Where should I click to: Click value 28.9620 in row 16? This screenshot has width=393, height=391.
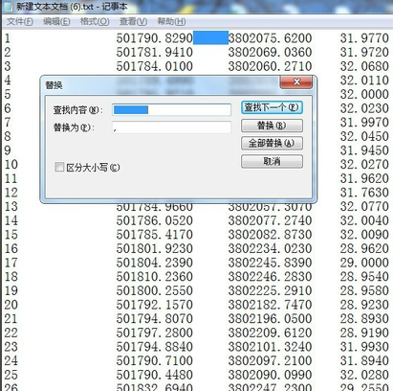[x=364, y=248]
